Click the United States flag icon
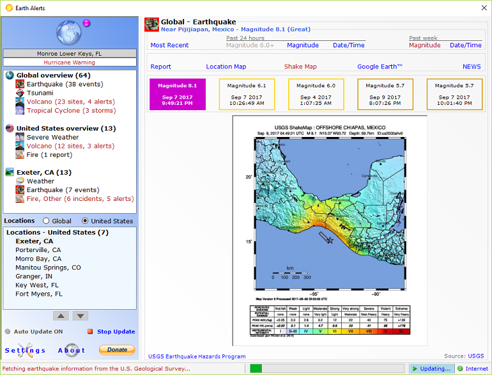This screenshot has width=492, height=375. 10,128
